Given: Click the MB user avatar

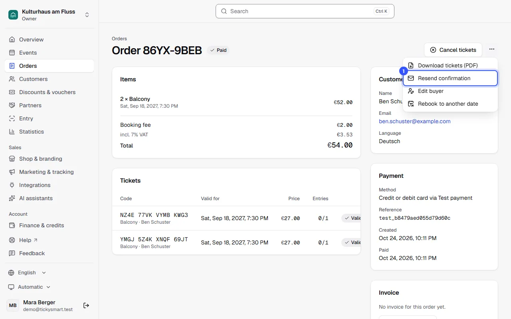Looking at the screenshot, I should (13, 305).
